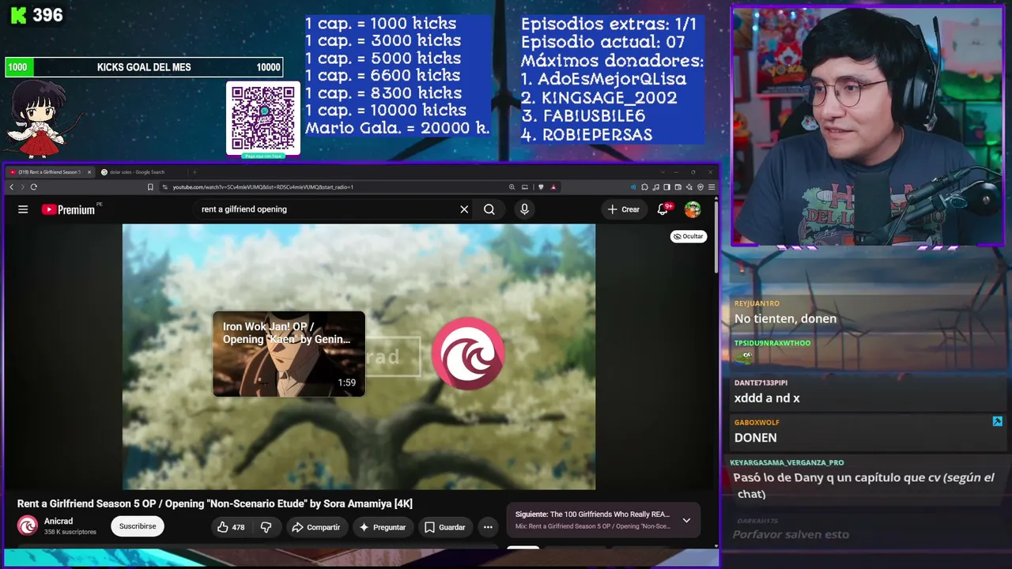Switch to the Rent a Girlfriend tab
This screenshot has height=569, width=1012.
tap(50, 172)
